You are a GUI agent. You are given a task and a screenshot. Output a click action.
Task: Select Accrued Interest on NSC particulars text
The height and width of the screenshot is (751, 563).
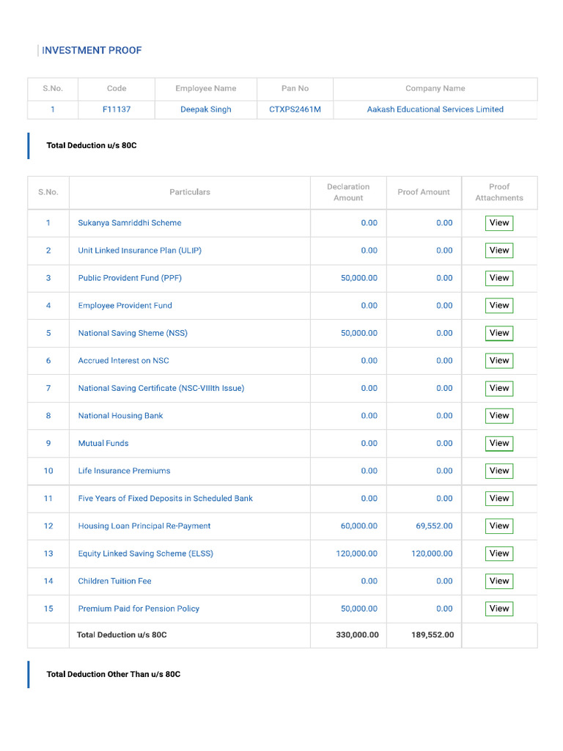(x=123, y=361)
